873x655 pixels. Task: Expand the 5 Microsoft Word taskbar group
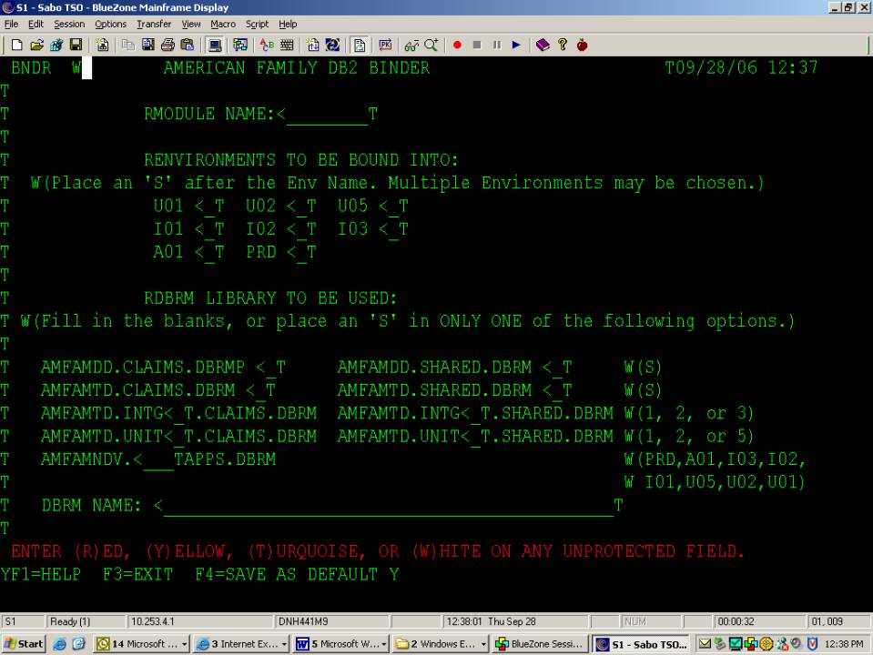(340, 644)
